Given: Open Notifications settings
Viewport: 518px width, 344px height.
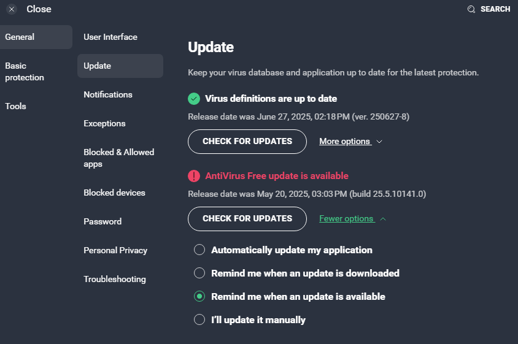Looking at the screenshot, I should pos(108,95).
